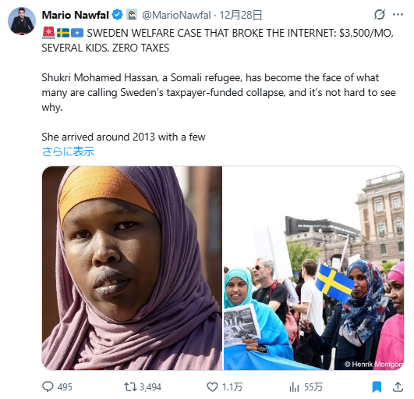Click the reply speech bubble icon
Viewport: 414px width, 399px height.
[48, 387]
